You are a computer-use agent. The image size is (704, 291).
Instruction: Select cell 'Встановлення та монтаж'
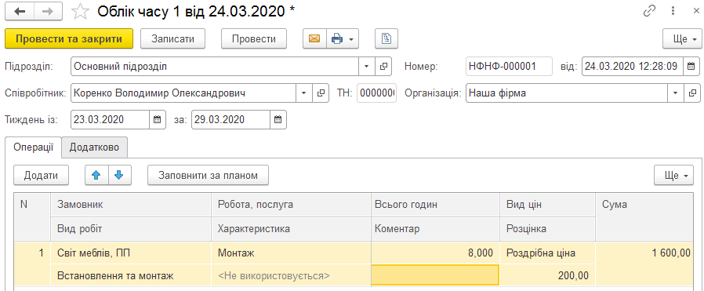[131, 275]
